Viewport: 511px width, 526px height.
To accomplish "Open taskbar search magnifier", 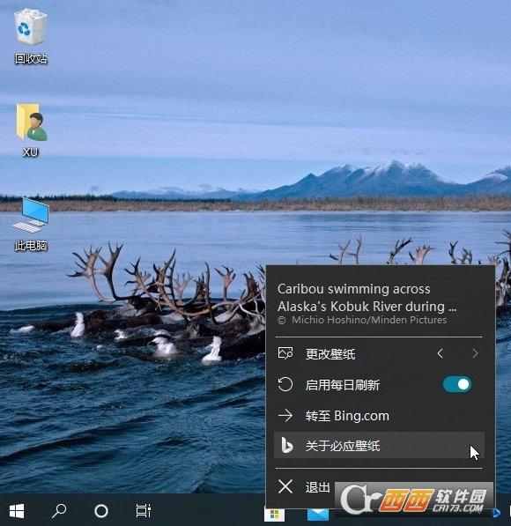I will point(59,511).
